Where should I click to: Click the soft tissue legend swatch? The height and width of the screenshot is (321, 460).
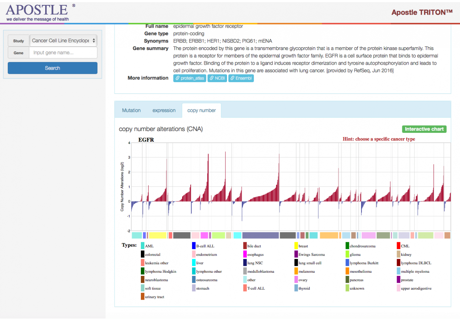pos(143,288)
